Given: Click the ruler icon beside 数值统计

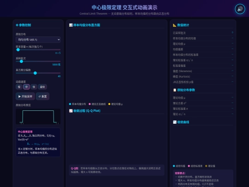Looking at the screenshot, I should pyautogui.click(x=174, y=25).
